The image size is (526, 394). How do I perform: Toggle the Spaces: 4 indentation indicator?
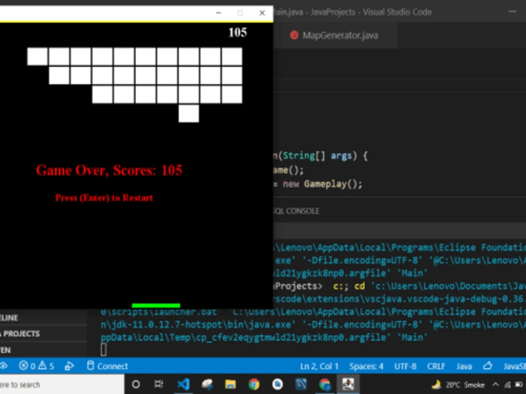pyautogui.click(x=366, y=366)
